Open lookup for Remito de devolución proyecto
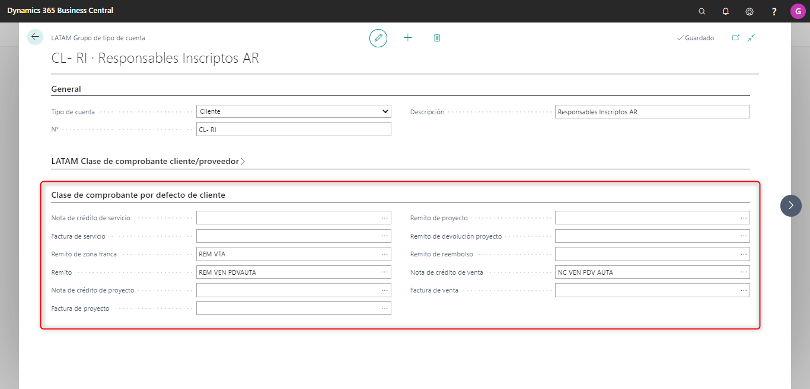The height and width of the screenshot is (389, 810). point(744,236)
